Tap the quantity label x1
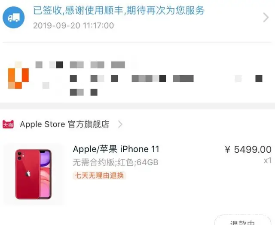This screenshot has height=225, width=275. coord(268,160)
